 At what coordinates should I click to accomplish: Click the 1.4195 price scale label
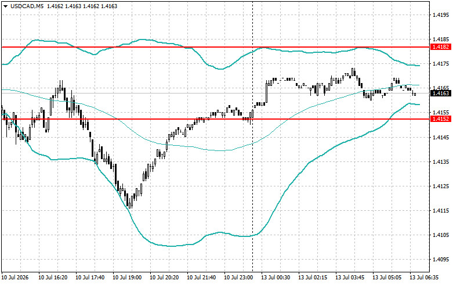[x=441, y=15]
